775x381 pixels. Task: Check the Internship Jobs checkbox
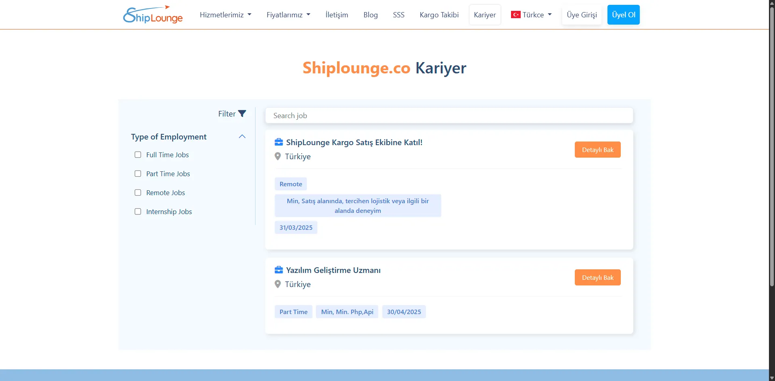(138, 212)
